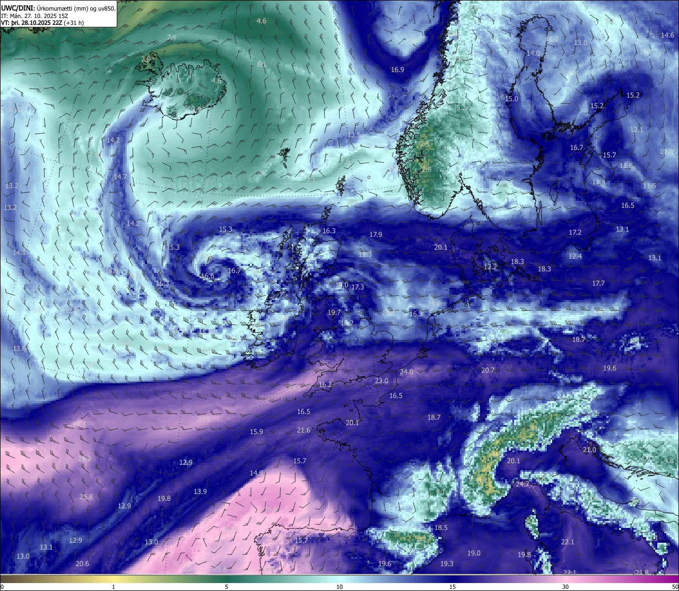Click the 10 tick on the colour scale
This screenshot has height=591, width=679.
tap(339, 587)
